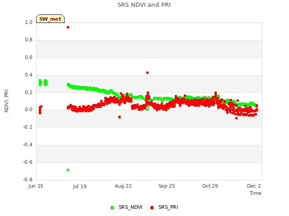Click the red PRI outlier point near 0.95
The image size is (289, 216).
point(68,27)
